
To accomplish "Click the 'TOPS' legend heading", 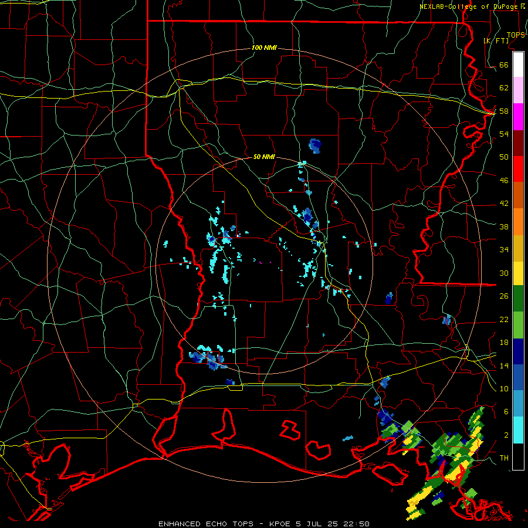I will coord(516,35).
